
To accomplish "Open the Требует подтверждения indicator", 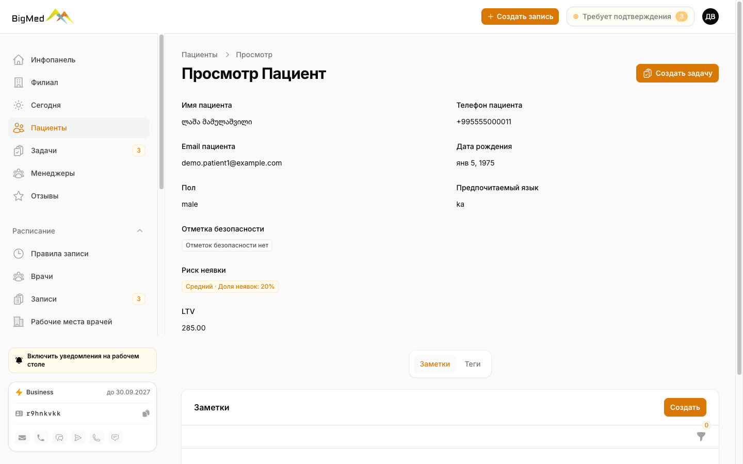I will pyautogui.click(x=631, y=16).
